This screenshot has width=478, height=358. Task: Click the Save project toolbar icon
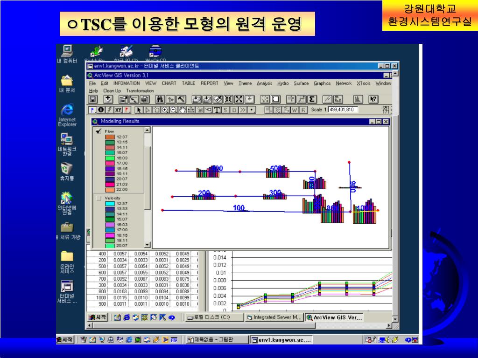point(93,99)
